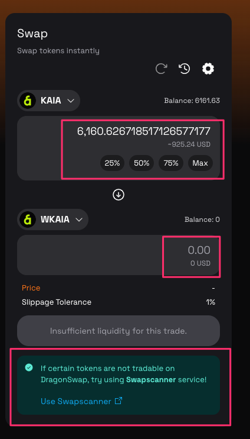
Task: Click the bold Swapscanner text link
Action: tap(151, 380)
